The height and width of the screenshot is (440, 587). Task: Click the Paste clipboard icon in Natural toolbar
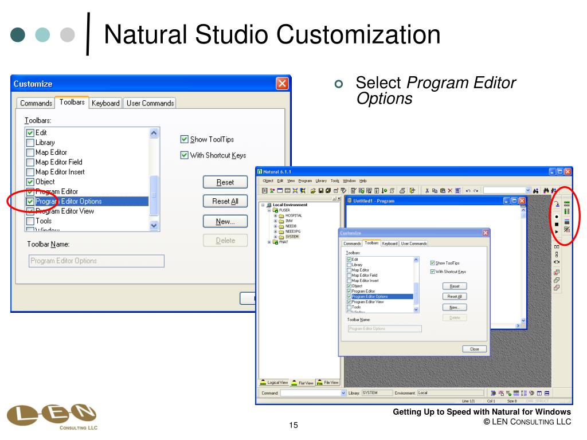(443, 190)
